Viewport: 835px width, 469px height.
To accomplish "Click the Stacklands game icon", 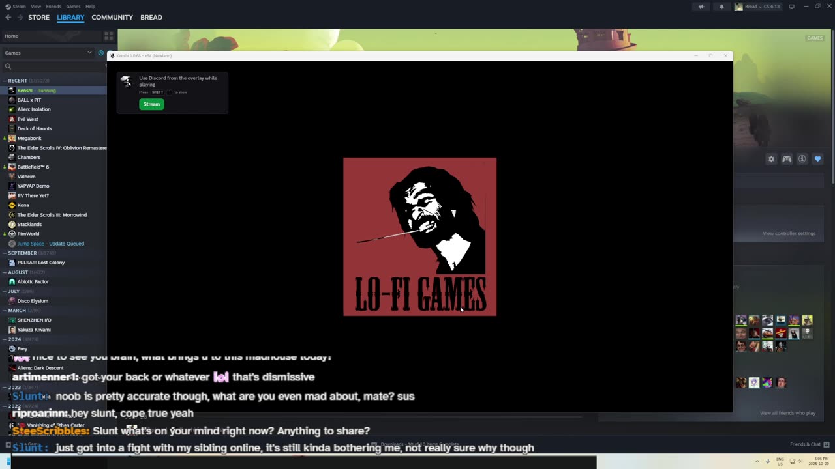I will click(12, 224).
